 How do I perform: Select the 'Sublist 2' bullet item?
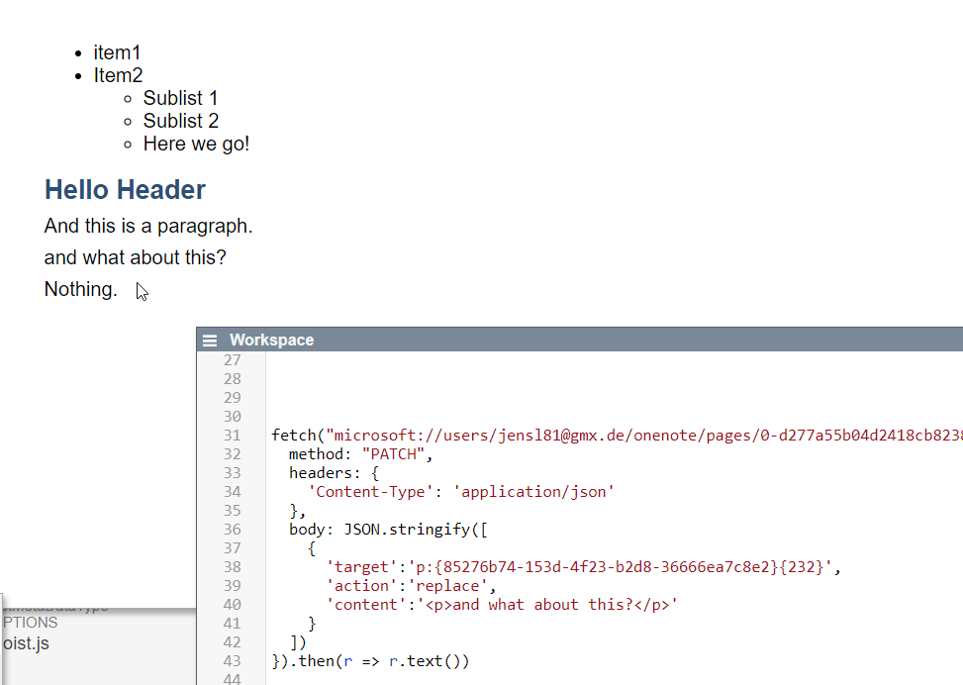pos(180,121)
